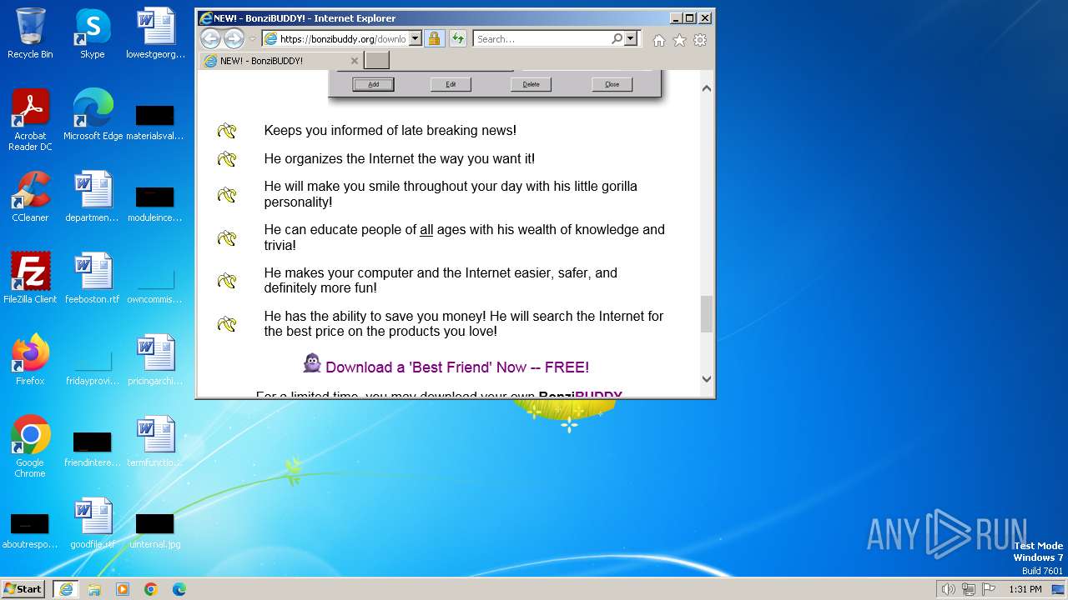This screenshot has width=1068, height=600.
Task: Open File Explorer from the taskbar
Action: pyautogui.click(x=94, y=589)
